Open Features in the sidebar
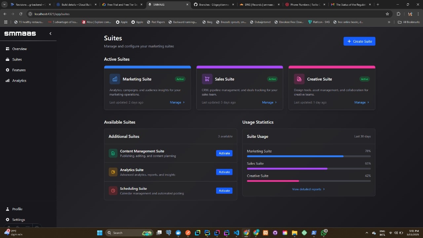 click(28, 70)
